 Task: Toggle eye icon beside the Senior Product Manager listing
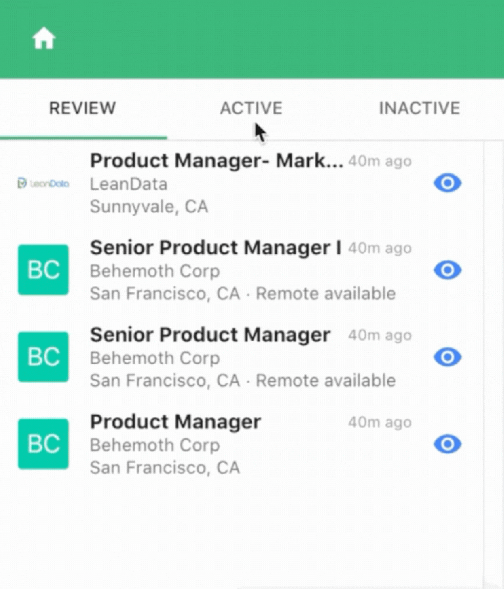click(448, 357)
